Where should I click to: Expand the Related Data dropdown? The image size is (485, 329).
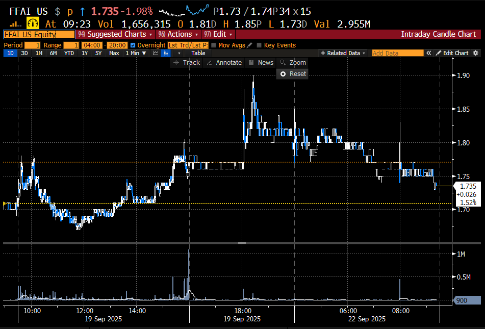pyautogui.click(x=343, y=53)
